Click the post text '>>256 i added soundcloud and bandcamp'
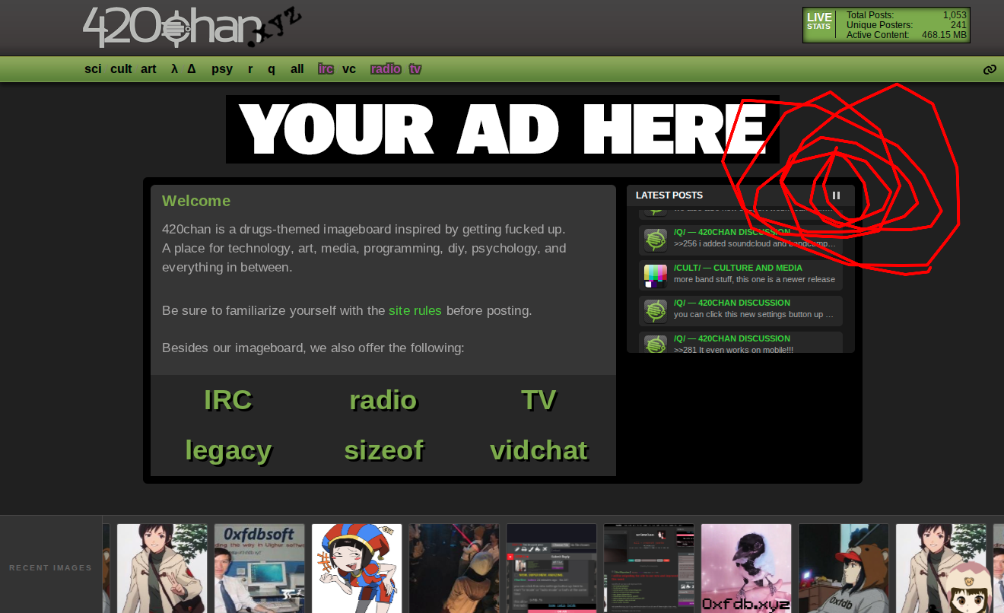1004x613 pixels. (755, 244)
